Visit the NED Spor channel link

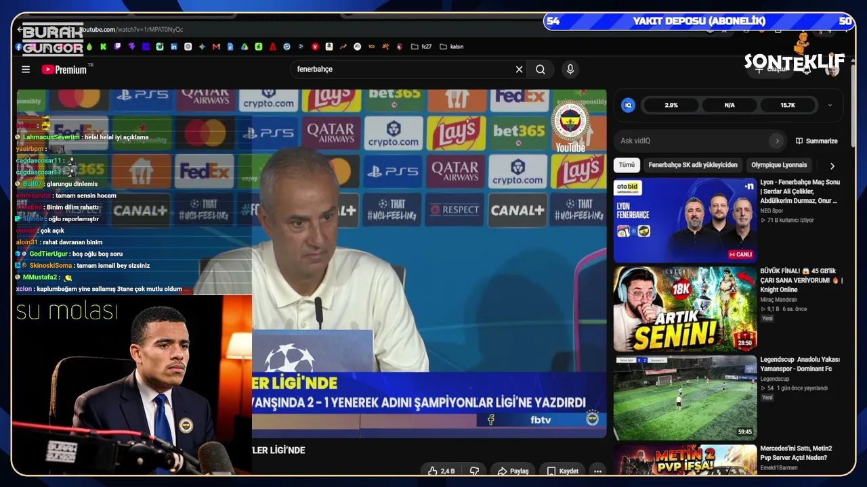pyautogui.click(x=771, y=210)
